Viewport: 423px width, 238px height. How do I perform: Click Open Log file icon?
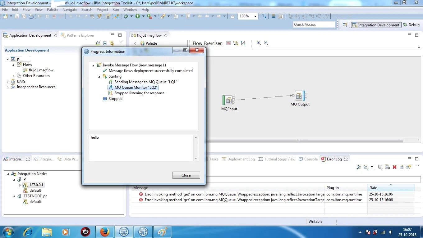(402, 167)
